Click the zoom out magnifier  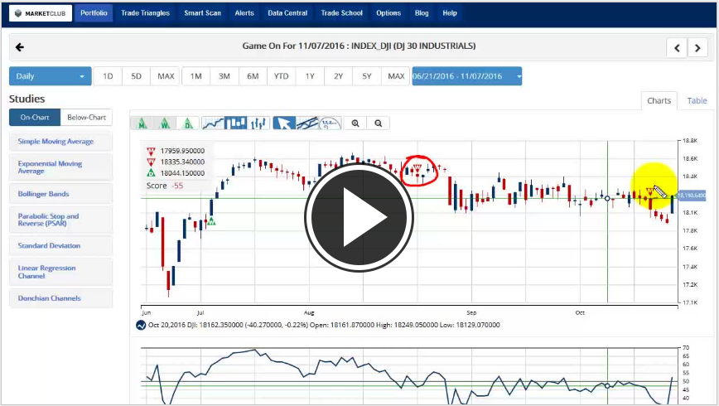pyautogui.click(x=378, y=123)
